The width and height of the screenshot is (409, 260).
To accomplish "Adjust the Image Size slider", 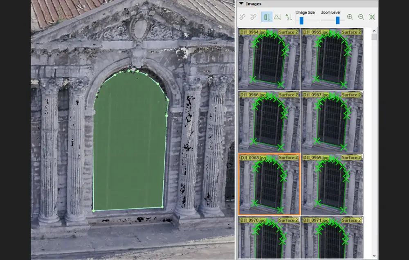I will point(301,20).
